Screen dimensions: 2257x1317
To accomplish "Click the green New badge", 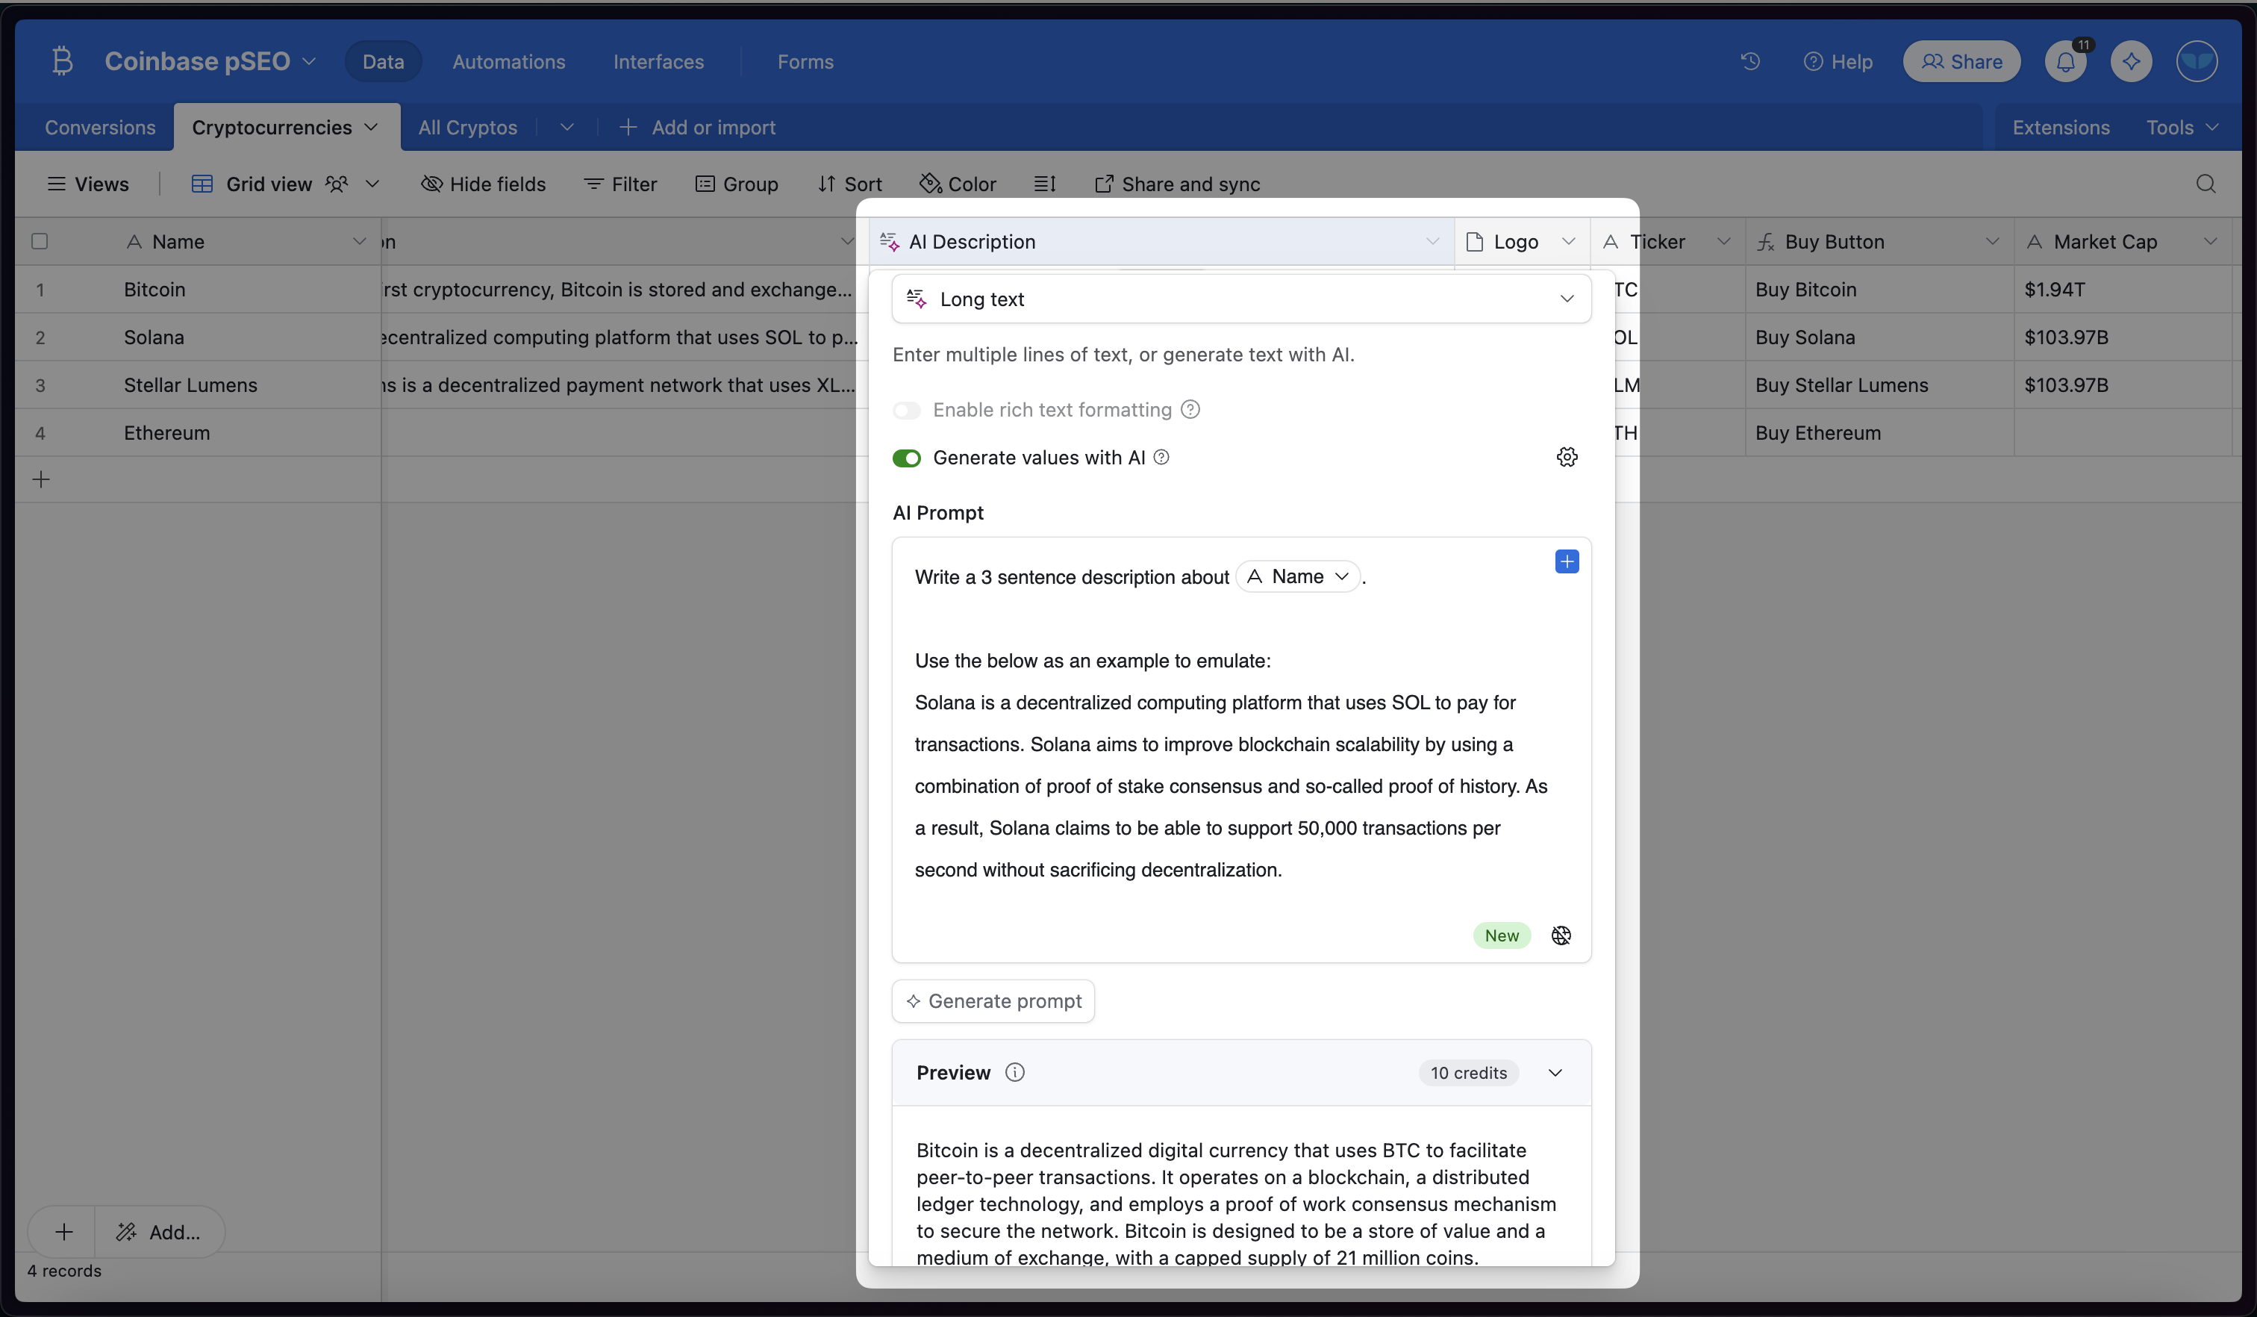I will (x=1502, y=935).
